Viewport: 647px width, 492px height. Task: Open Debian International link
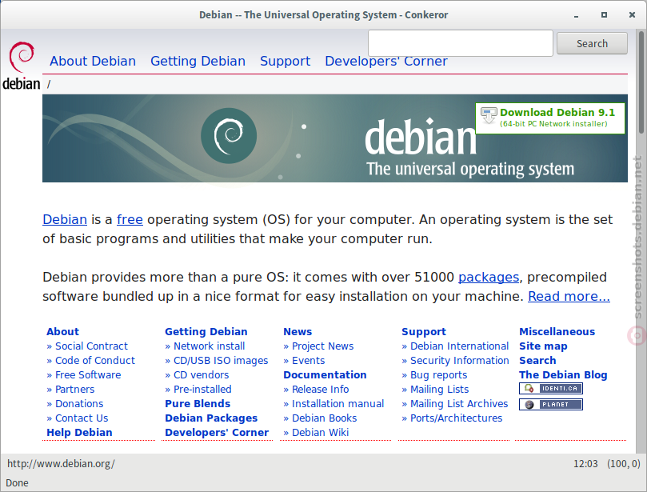click(459, 346)
